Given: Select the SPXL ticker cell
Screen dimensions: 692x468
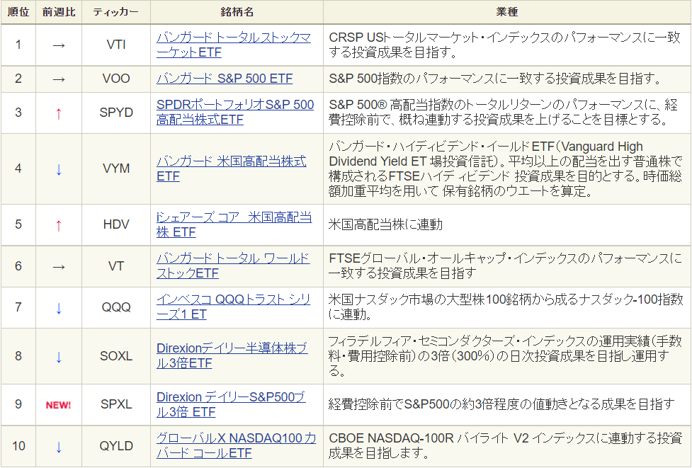Looking at the screenshot, I should click(x=116, y=404).
